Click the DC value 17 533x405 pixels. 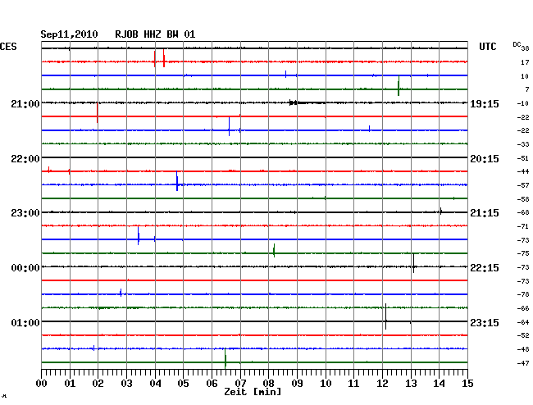pyautogui.click(x=525, y=62)
